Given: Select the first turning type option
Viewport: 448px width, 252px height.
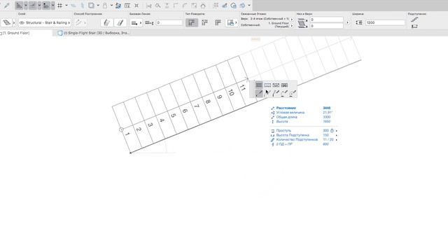Looking at the screenshot, I should (x=192, y=22).
